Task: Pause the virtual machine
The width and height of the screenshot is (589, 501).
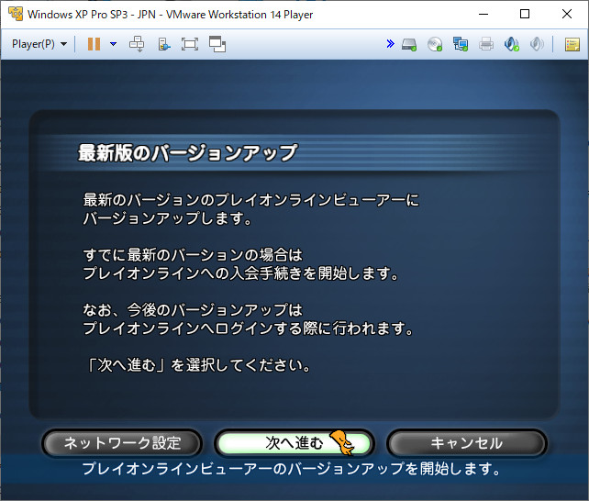Action: pos(94,44)
